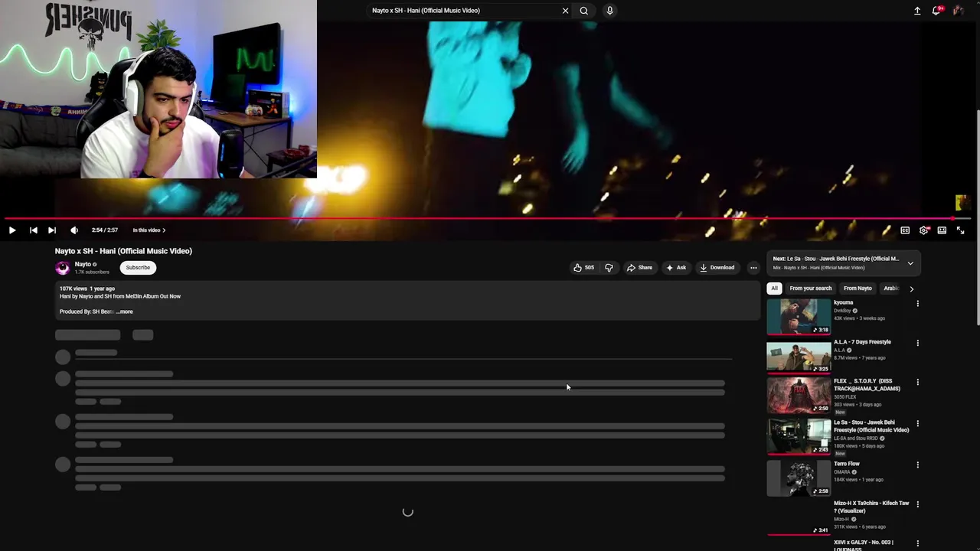Click the 'Mizo-H' channel name
This screenshot has height=551, width=980.
click(x=841, y=519)
